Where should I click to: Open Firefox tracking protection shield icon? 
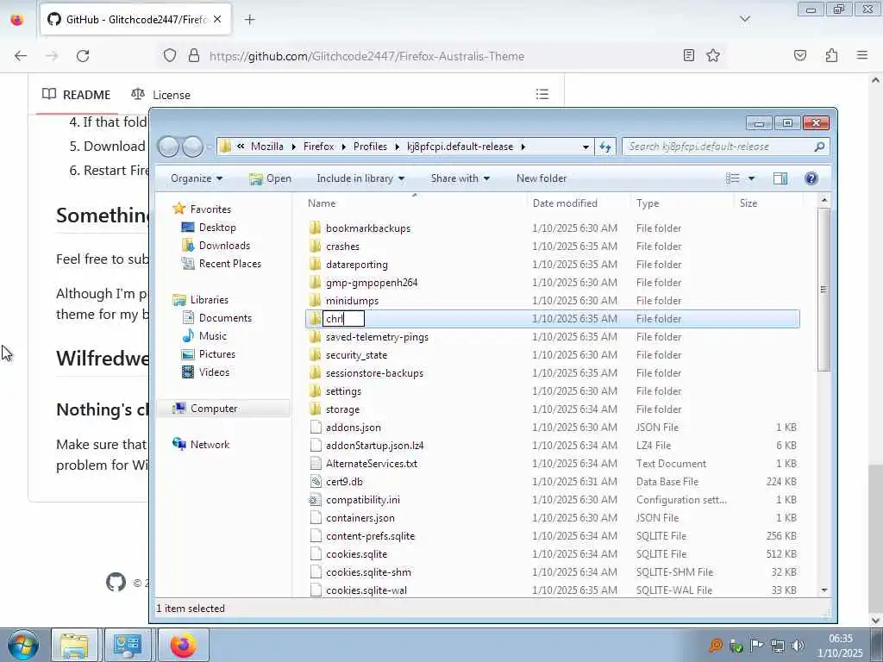pyautogui.click(x=170, y=55)
